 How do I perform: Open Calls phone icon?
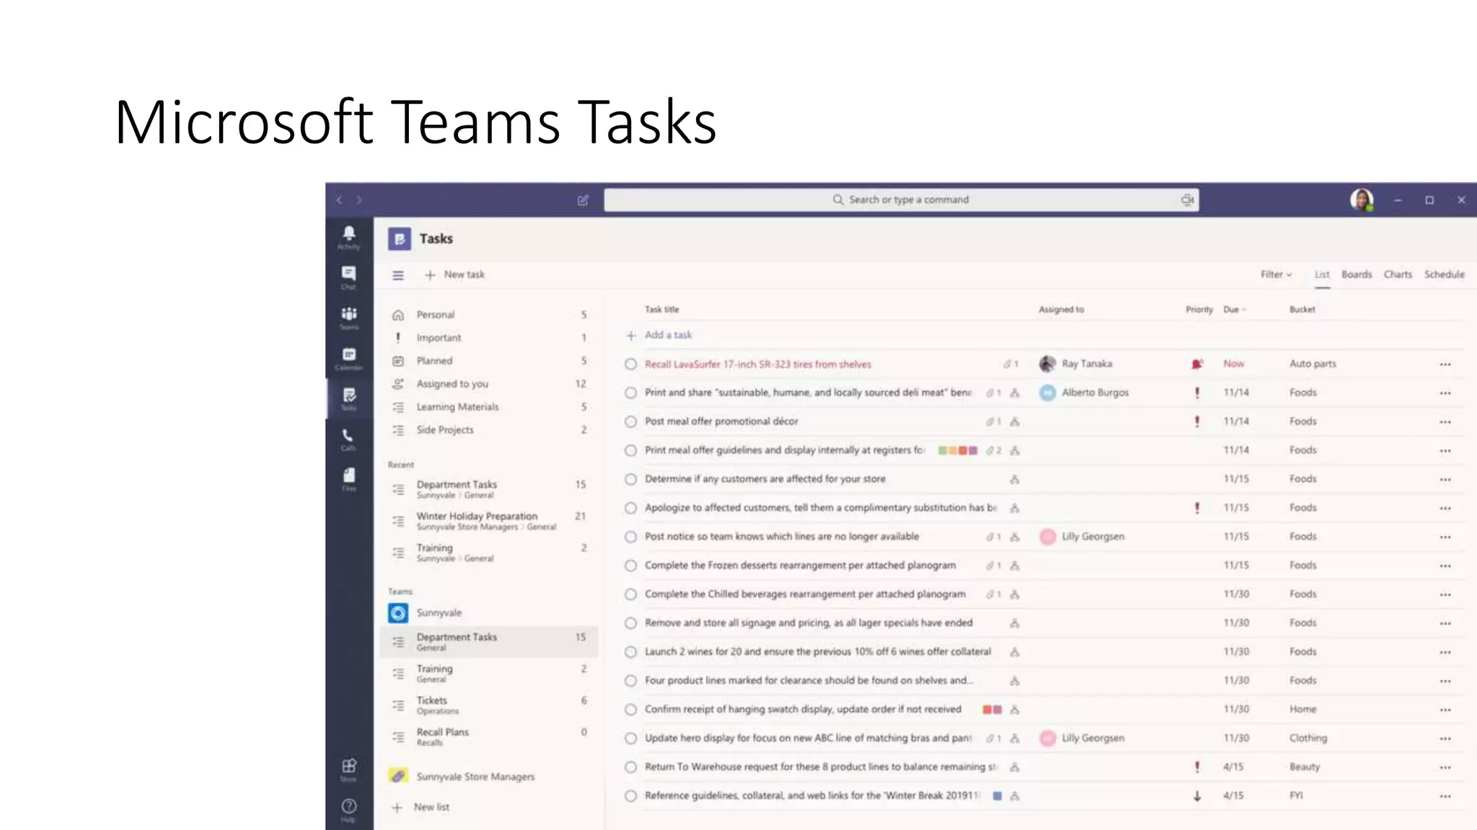(349, 439)
